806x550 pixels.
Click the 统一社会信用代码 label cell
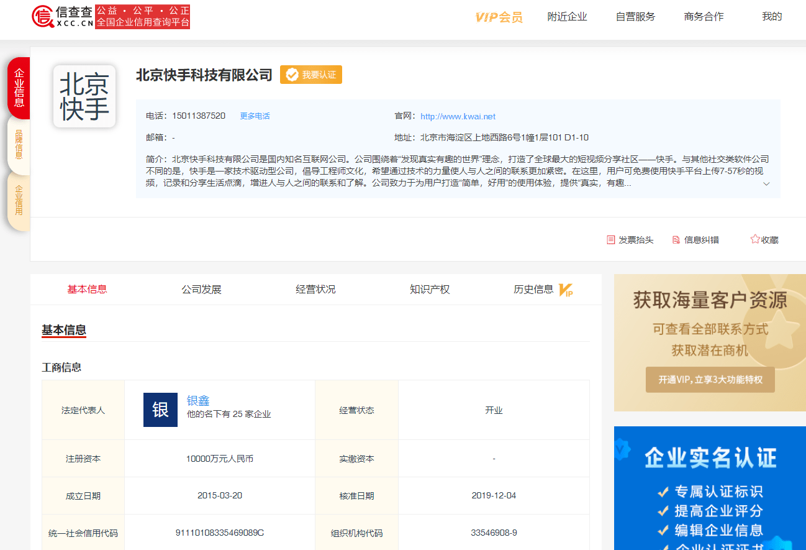83,533
